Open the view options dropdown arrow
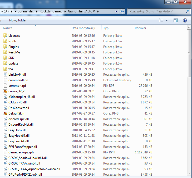 tap(167, 20)
